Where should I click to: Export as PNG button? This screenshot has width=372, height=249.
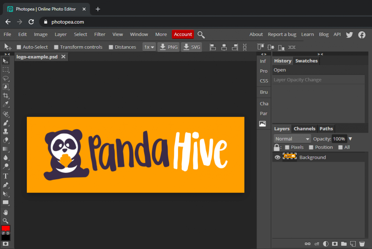169,47
